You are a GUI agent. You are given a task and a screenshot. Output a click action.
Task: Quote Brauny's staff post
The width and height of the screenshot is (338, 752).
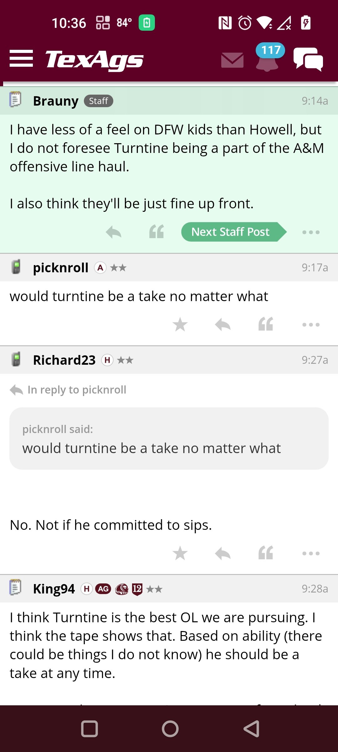[x=156, y=232]
